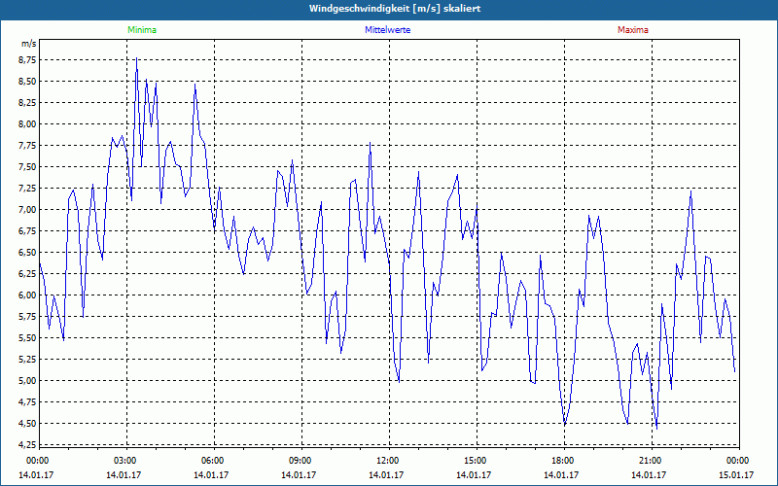Click the 09:00 time label
778x486 pixels.
(300, 461)
